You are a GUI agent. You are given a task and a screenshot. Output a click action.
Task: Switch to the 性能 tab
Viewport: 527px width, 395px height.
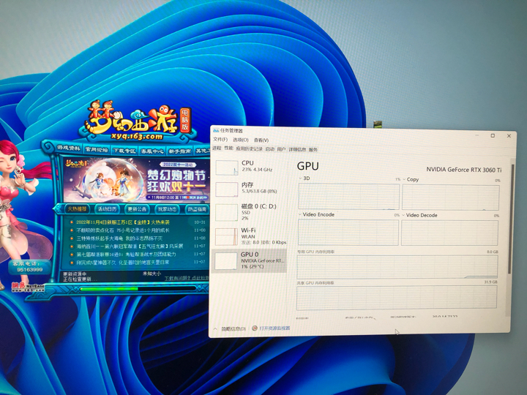pos(228,148)
